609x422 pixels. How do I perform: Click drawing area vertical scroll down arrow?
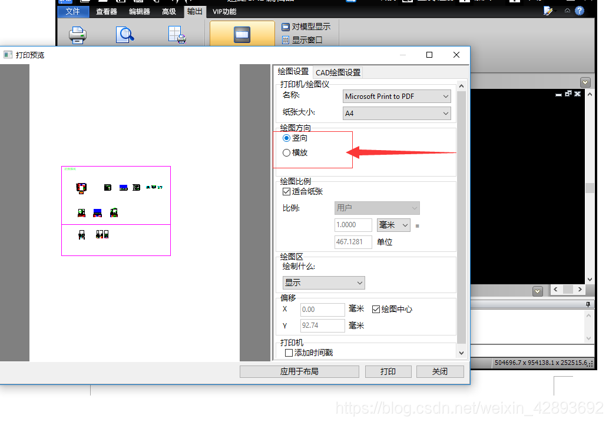tap(590, 279)
